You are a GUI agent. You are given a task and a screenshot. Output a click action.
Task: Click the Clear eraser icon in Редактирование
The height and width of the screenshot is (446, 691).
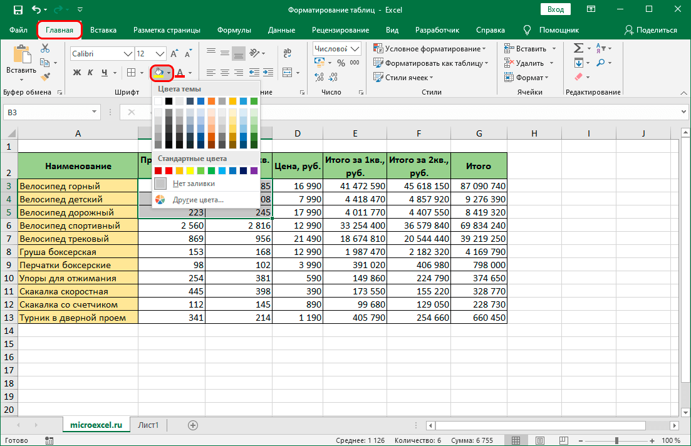[578, 76]
